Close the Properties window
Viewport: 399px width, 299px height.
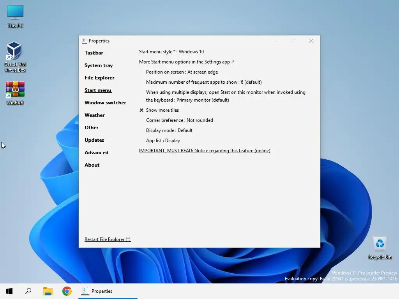click(x=311, y=41)
